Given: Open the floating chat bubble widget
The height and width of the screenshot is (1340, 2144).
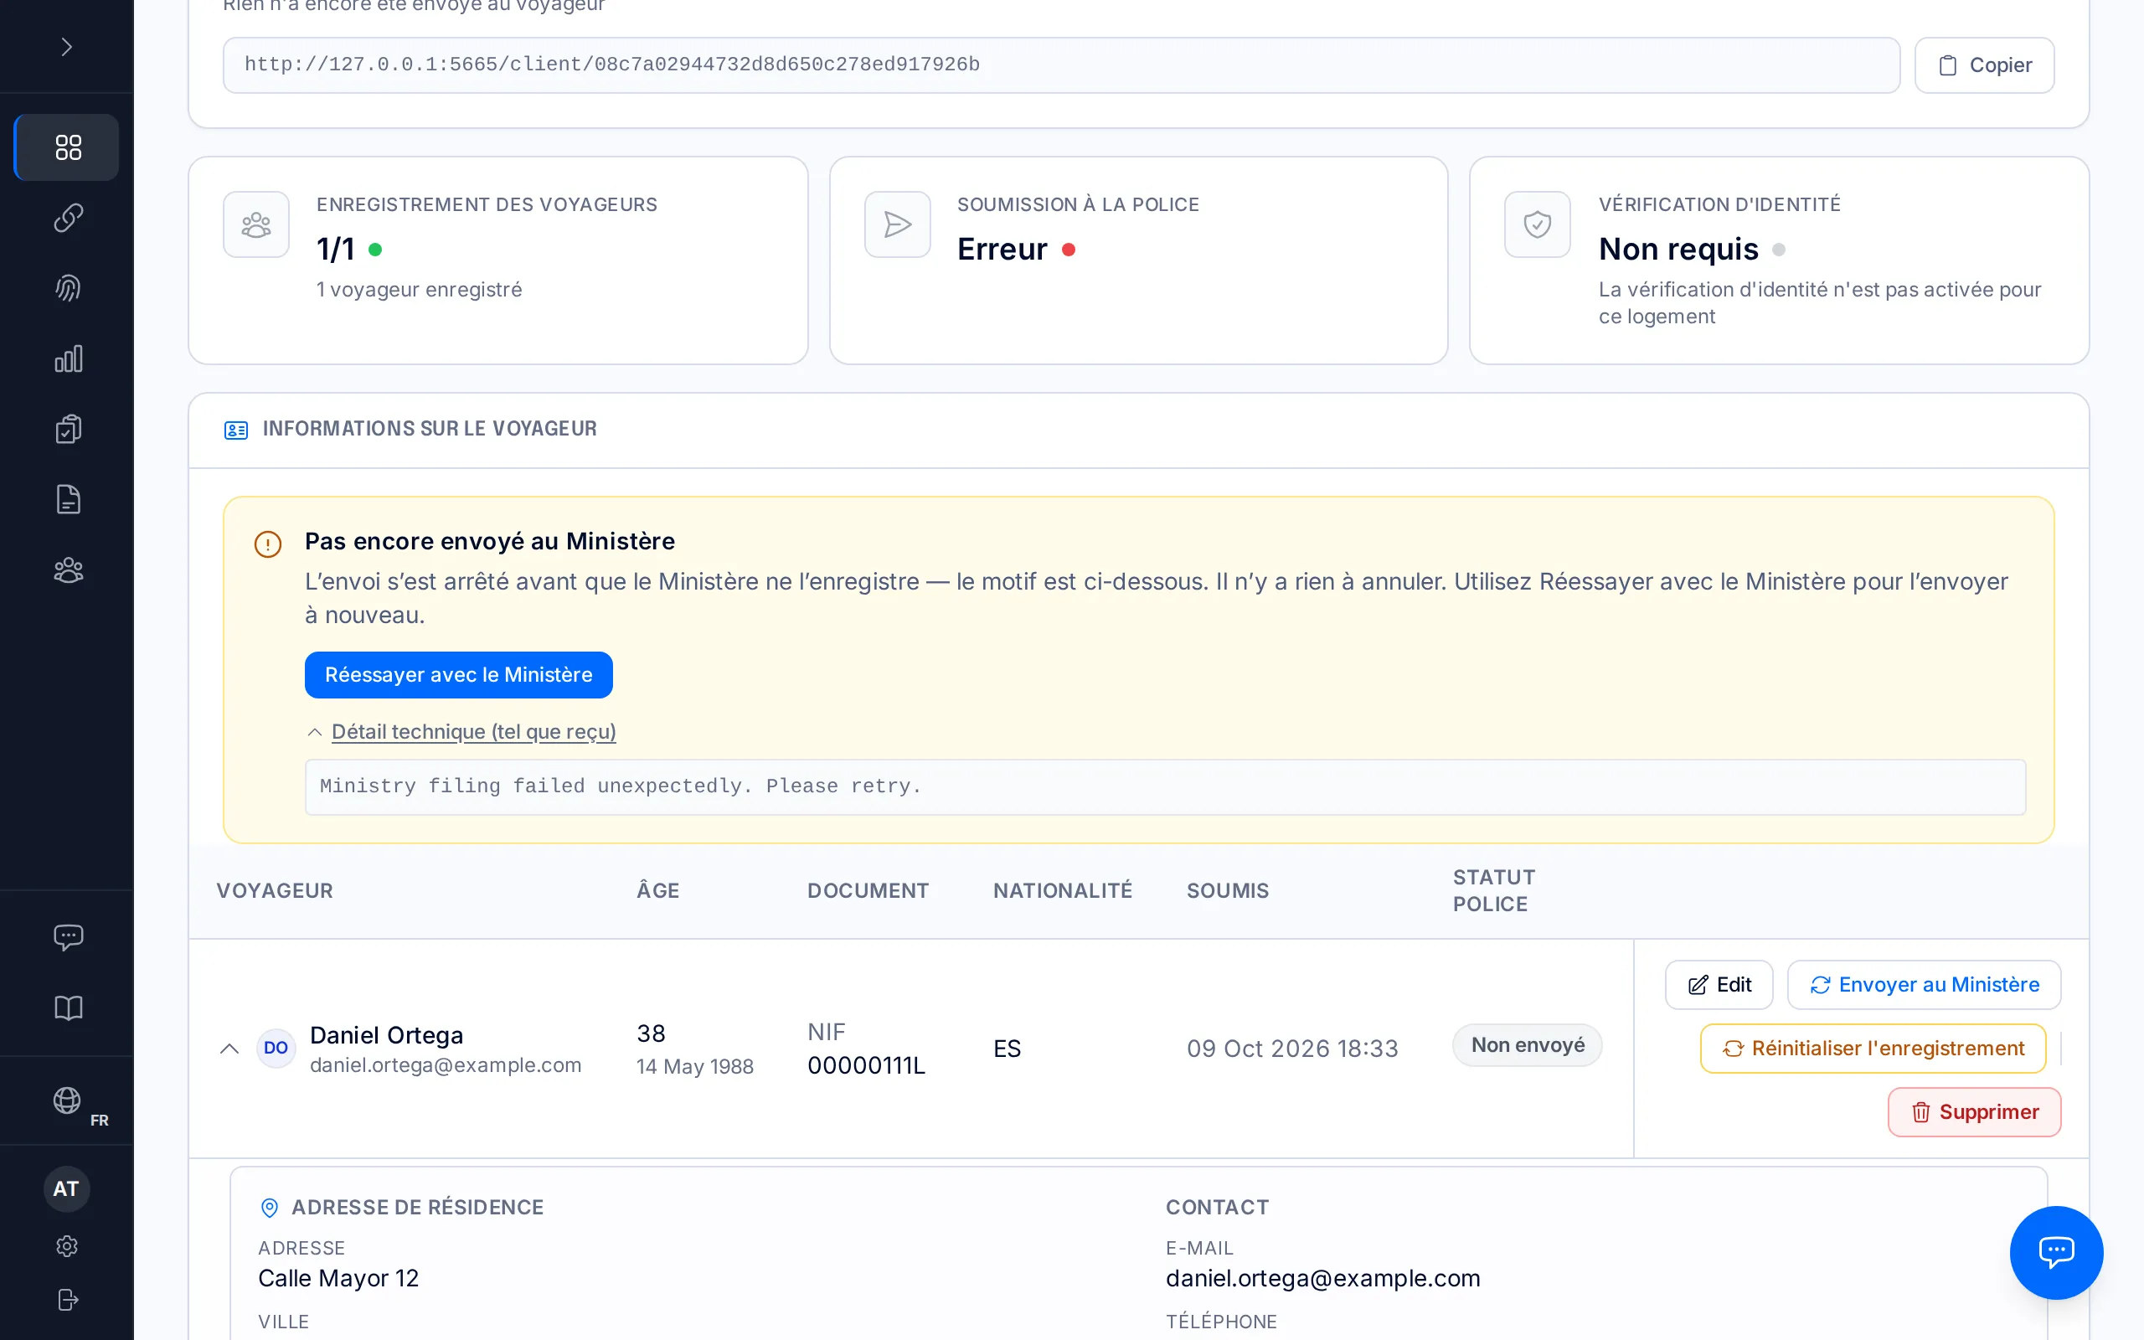Looking at the screenshot, I should tap(2056, 1252).
